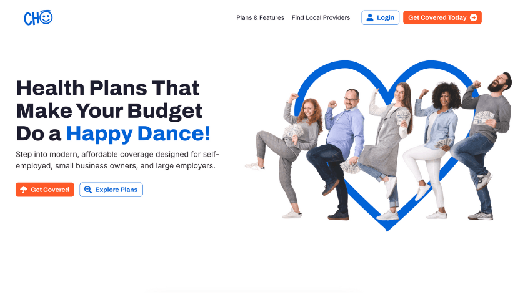
Task: Click the magnifier icon in Explore Plans
Action: pos(88,190)
